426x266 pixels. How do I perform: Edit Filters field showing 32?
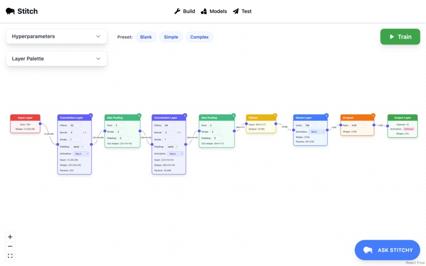click(75, 125)
